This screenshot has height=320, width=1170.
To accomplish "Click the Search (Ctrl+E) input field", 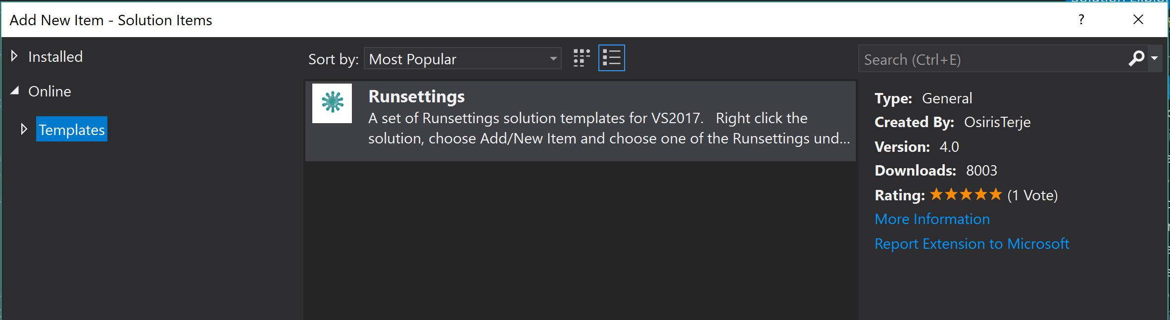I will coord(992,59).
